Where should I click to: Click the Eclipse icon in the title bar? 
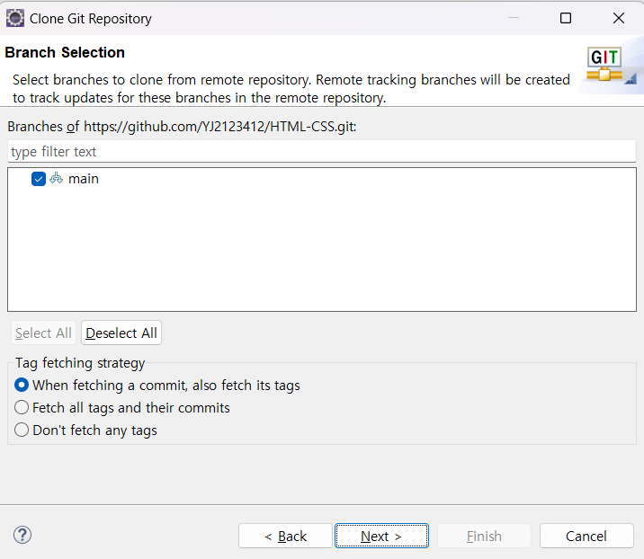click(x=15, y=18)
